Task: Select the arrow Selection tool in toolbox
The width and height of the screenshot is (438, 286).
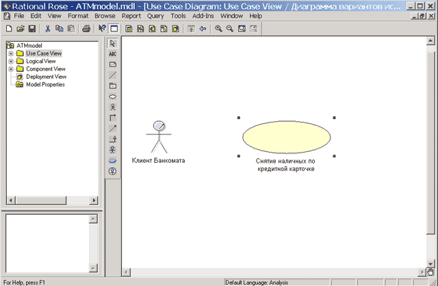Action: click(112, 43)
